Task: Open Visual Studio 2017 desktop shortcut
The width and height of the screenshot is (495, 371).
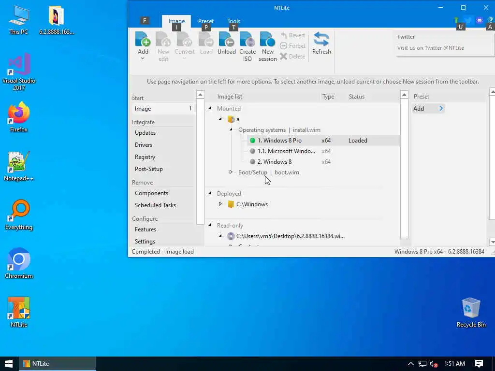Action: [x=19, y=72]
